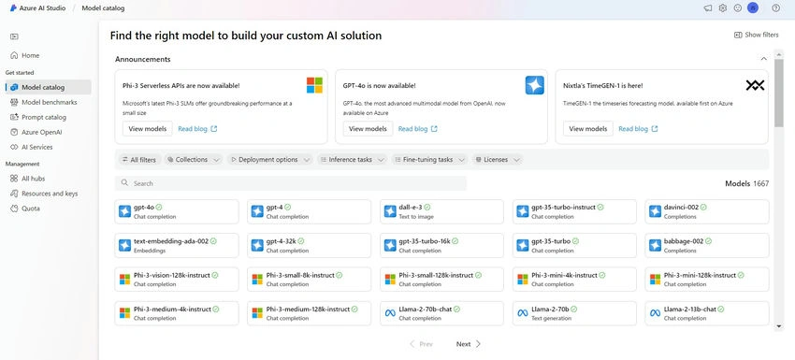The height and width of the screenshot is (360, 795).
Task: Click the vertical scrollbar thumb
Action: (x=779, y=93)
